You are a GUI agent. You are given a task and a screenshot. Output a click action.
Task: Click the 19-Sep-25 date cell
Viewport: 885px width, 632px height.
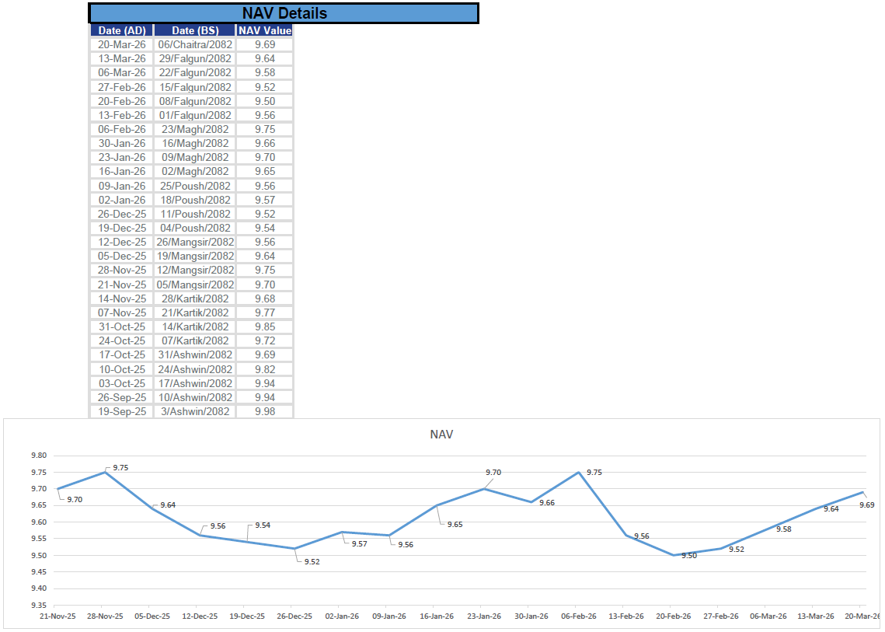click(121, 411)
